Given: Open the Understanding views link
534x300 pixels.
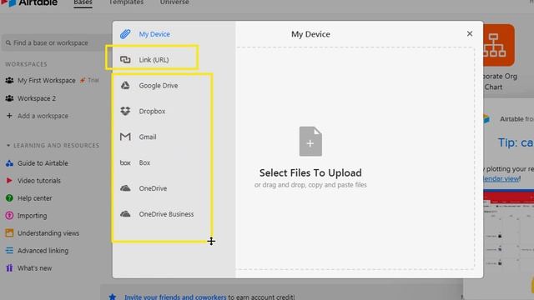Looking at the screenshot, I should [48, 233].
